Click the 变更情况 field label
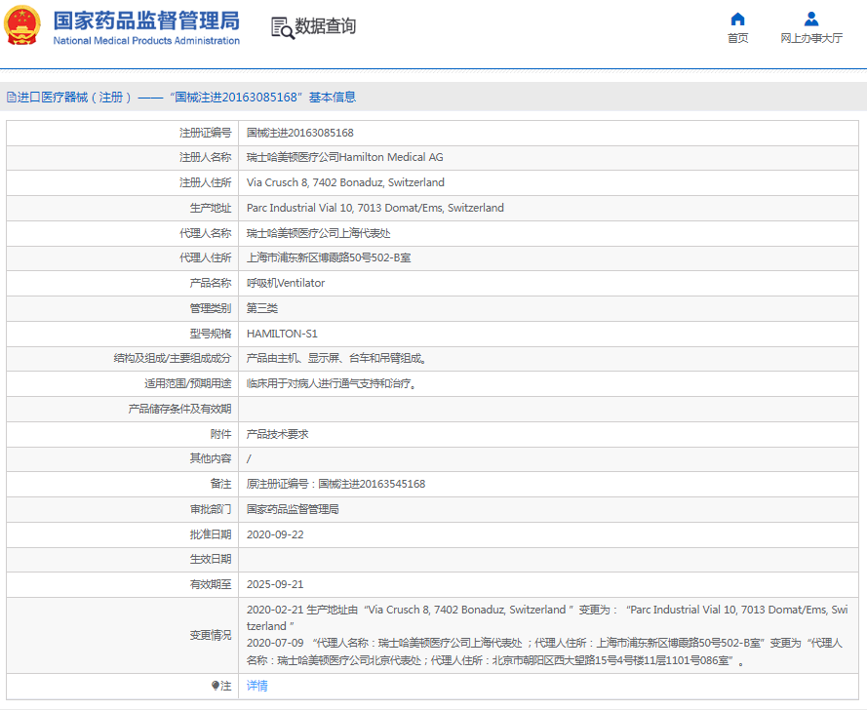 [x=211, y=635]
